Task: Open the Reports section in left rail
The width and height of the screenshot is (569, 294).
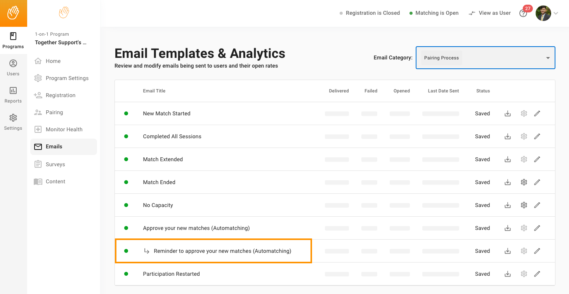Action: [x=13, y=95]
